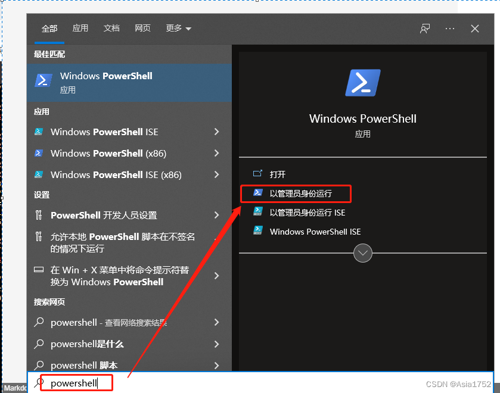The height and width of the screenshot is (393, 500).
Task: Click taskbar icon beside Win + X setting
Action: point(39,270)
